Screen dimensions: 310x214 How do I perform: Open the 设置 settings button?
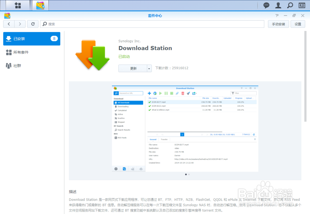coord(298,24)
